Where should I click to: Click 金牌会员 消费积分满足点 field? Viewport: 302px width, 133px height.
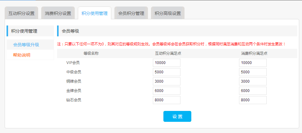pyautogui.click(x=253, y=91)
